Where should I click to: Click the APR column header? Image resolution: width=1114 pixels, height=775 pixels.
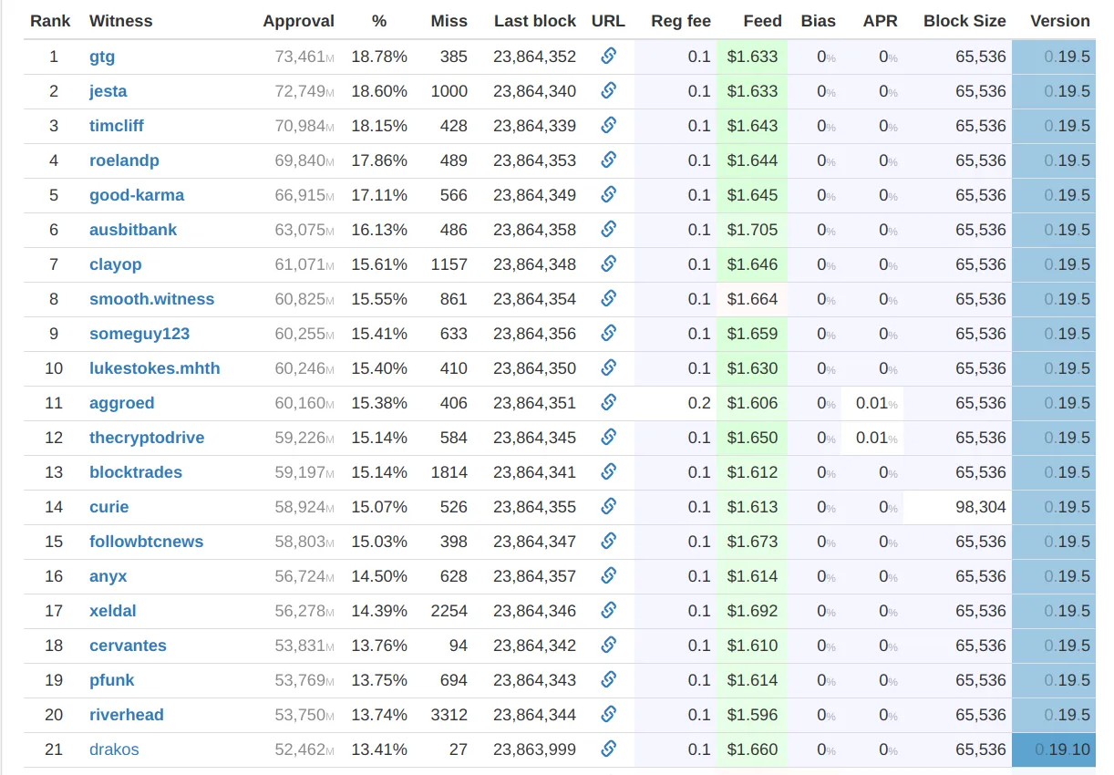(881, 21)
